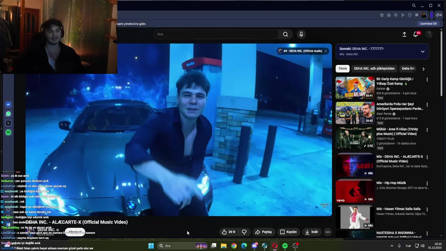Select the Tümü filter chip

[343, 69]
